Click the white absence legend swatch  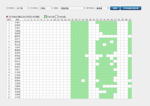tap(56, 16)
